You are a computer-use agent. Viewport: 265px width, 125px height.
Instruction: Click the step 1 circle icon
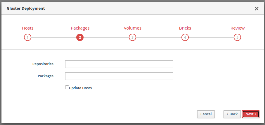pos(27,37)
